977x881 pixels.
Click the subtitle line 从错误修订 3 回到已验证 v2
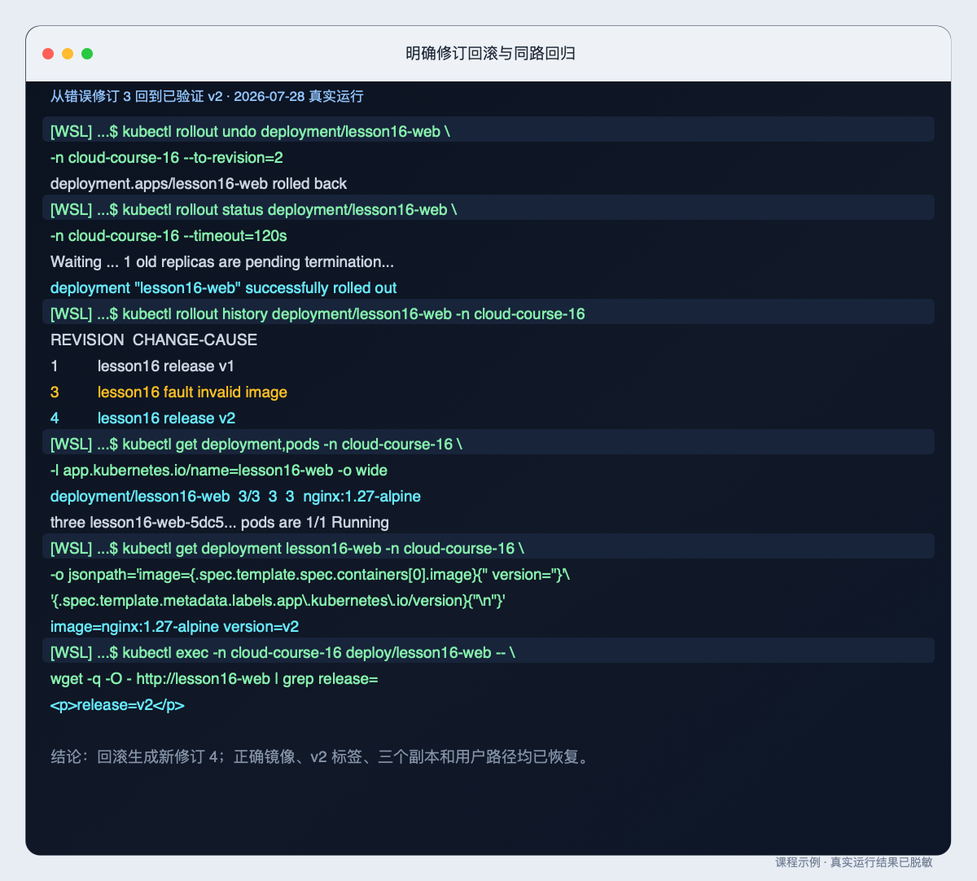pos(207,96)
